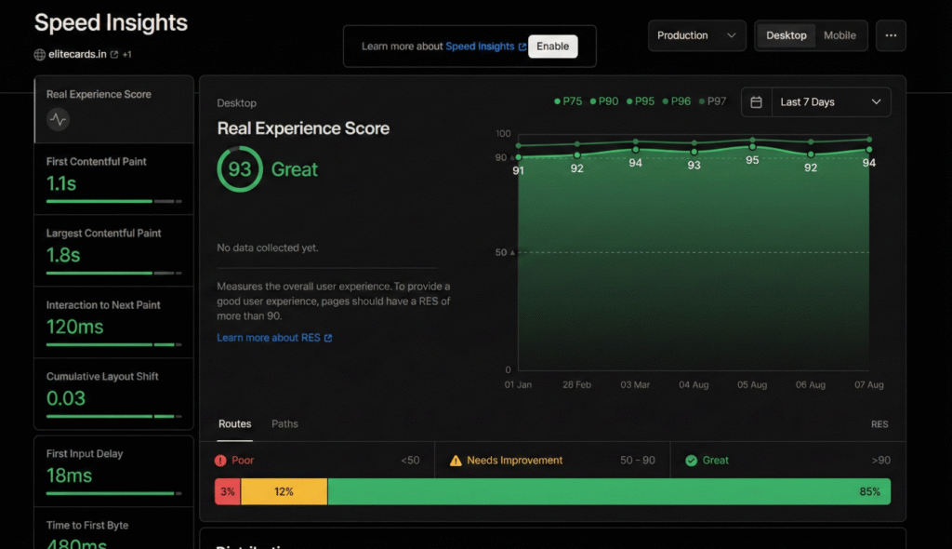Viewport: 952px width, 549px height.
Task: Switch view to Desktop
Action: click(x=787, y=35)
